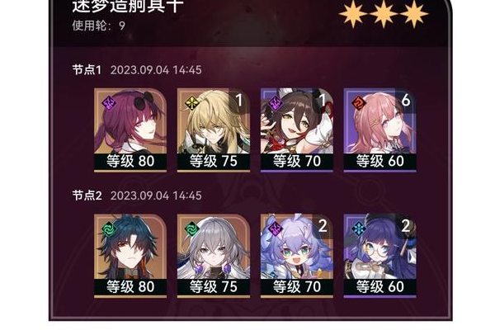The image size is (495, 330).
Task: Select the blonde level 75 character portrait
Action: click(214, 130)
